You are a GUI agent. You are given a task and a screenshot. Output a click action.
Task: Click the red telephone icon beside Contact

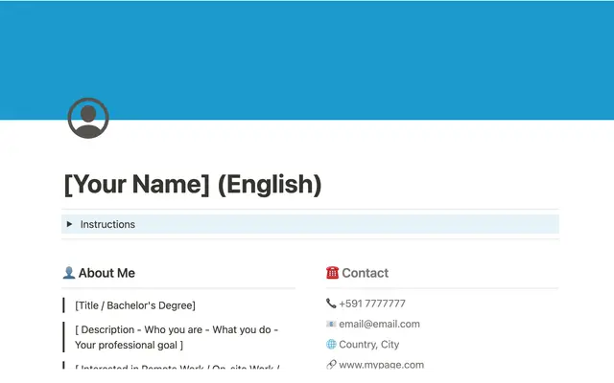click(332, 273)
